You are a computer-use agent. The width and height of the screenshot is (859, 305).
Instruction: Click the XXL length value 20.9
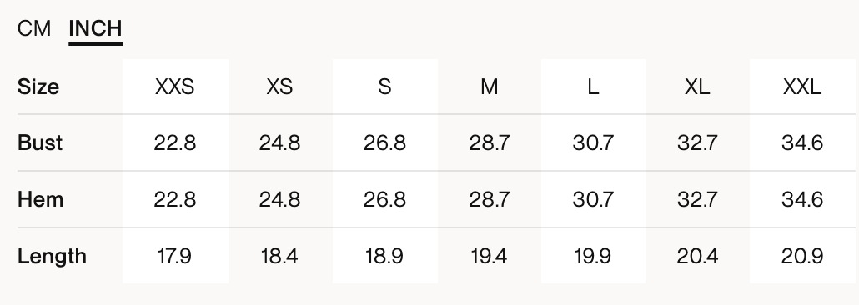click(802, 256)
